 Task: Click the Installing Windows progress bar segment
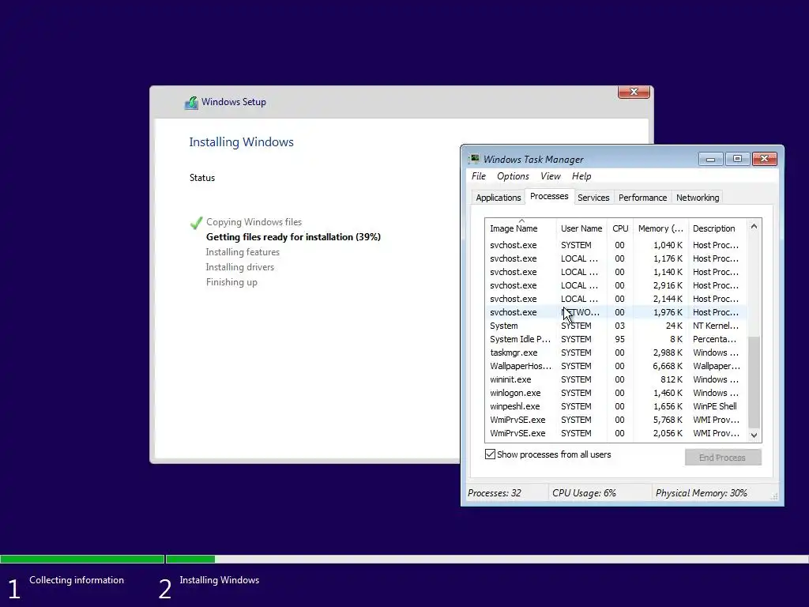[x=487, y=559]
